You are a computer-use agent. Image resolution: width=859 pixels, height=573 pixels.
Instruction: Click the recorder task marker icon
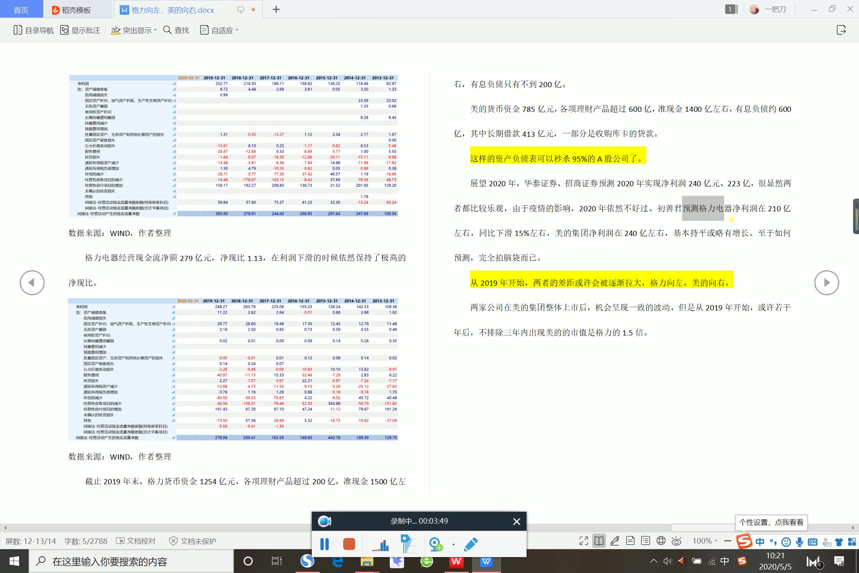click(408, 544)
